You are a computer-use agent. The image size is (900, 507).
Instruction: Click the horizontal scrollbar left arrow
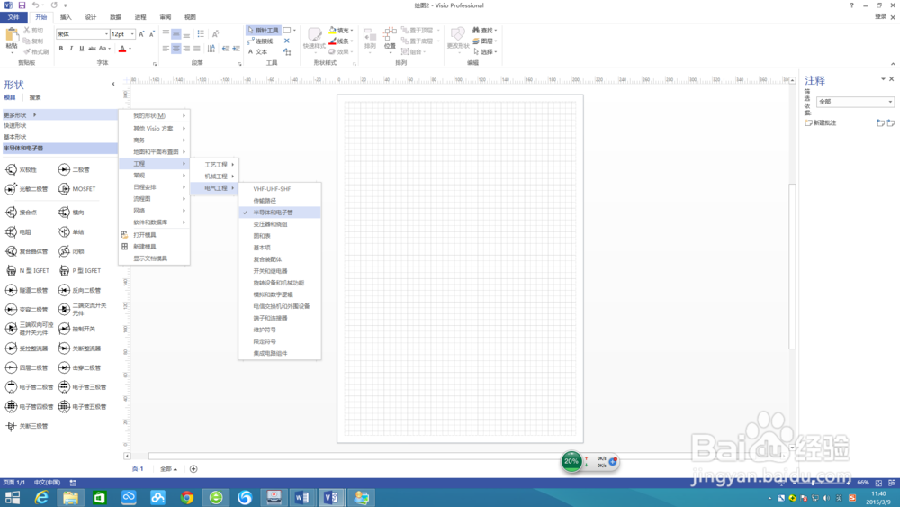point(127,456)
